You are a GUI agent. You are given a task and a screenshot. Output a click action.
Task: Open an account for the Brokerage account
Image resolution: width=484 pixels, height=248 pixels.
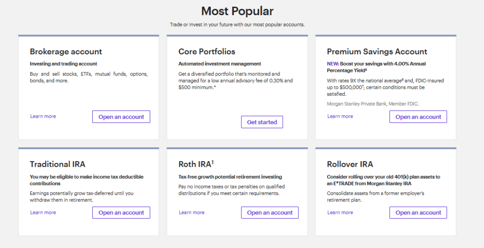(x=121, y=117)
